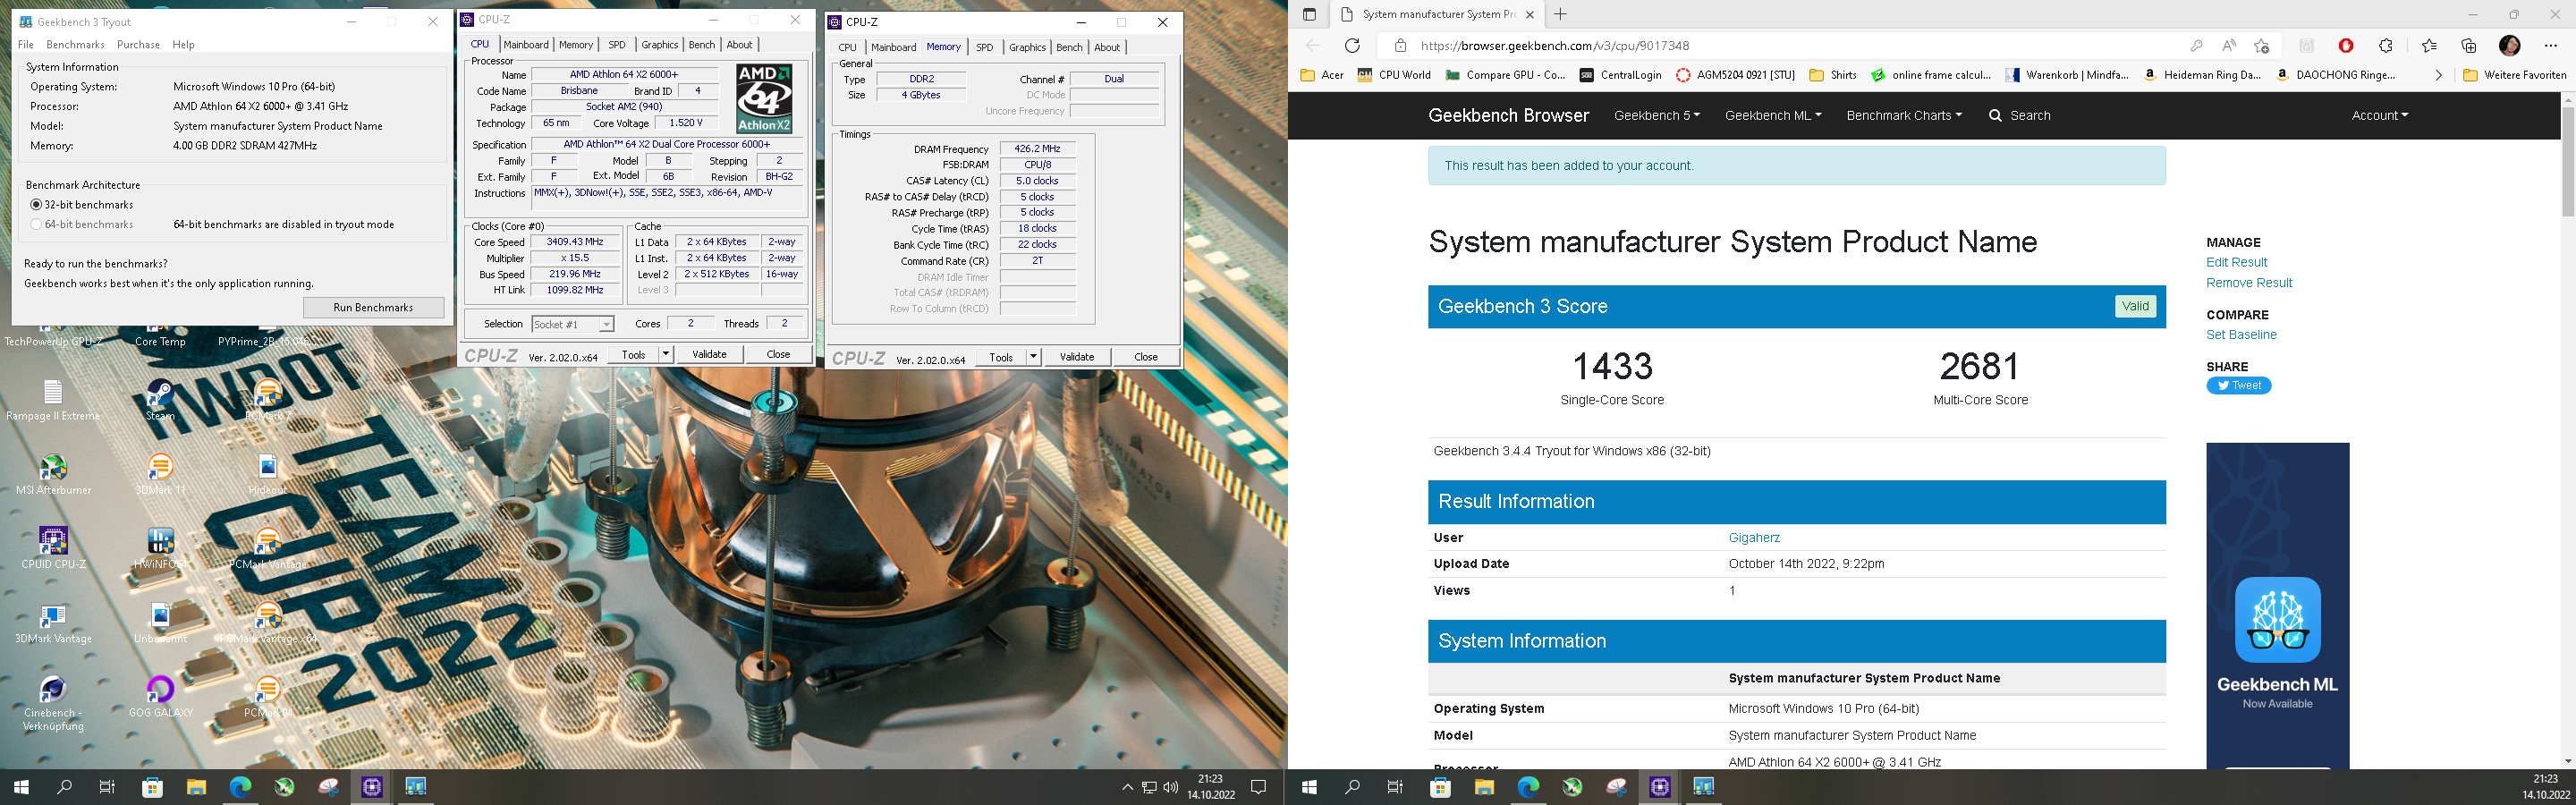Expand Geekbench 5 navigation dropdown
The width and height of the screenshot is (2576, 805).
click(x=1656, y=115)
